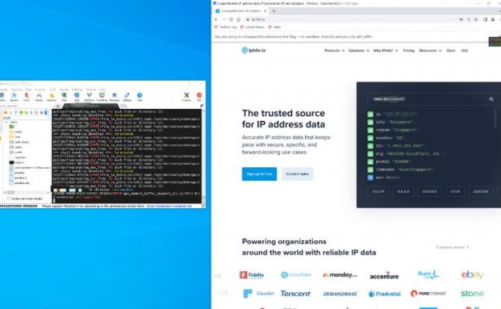
Task: Open the Help bookmark in browser
Action: click(275, 27)
